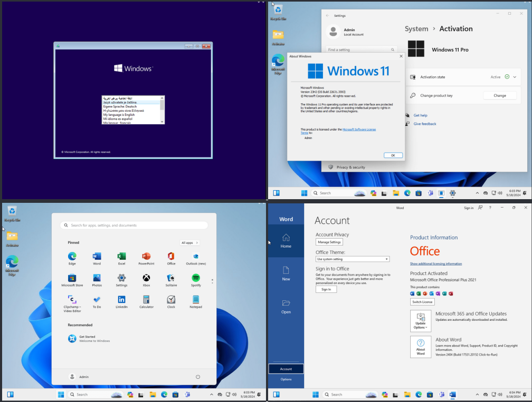Click the Word icon in the taskbar

(452, 394)
